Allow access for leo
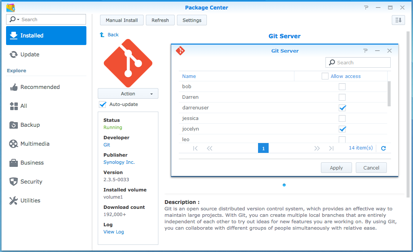Screen dimensions: 413x252 pos(342,139)
